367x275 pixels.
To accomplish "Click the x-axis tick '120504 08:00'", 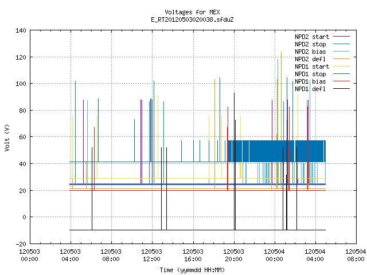I will [x=356, y=256].
